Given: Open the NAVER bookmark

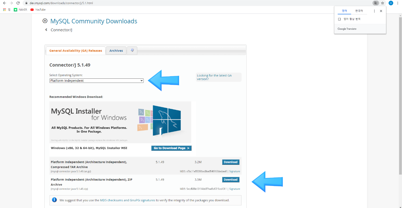Looking at the screenshot, I should click(x=21, y=10).
